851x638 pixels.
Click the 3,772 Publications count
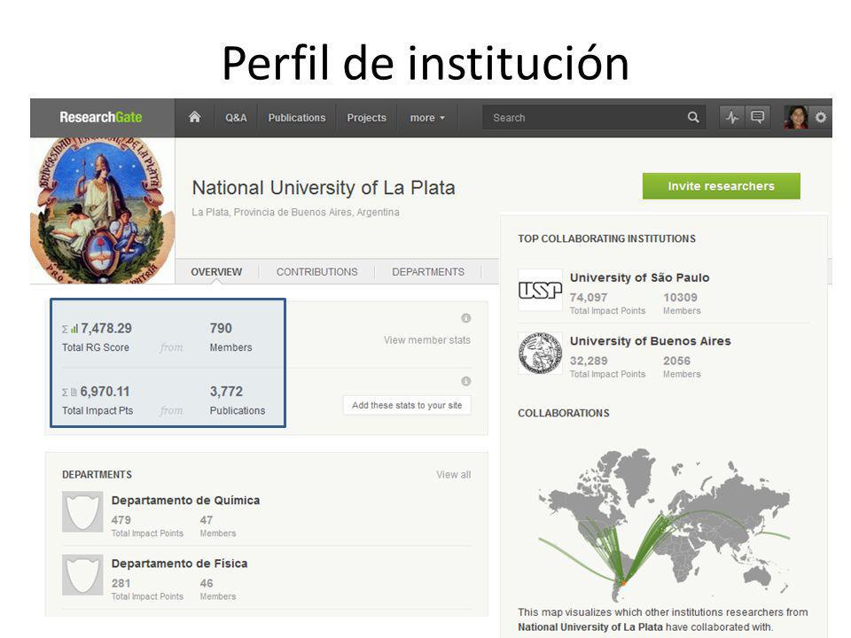226,392
